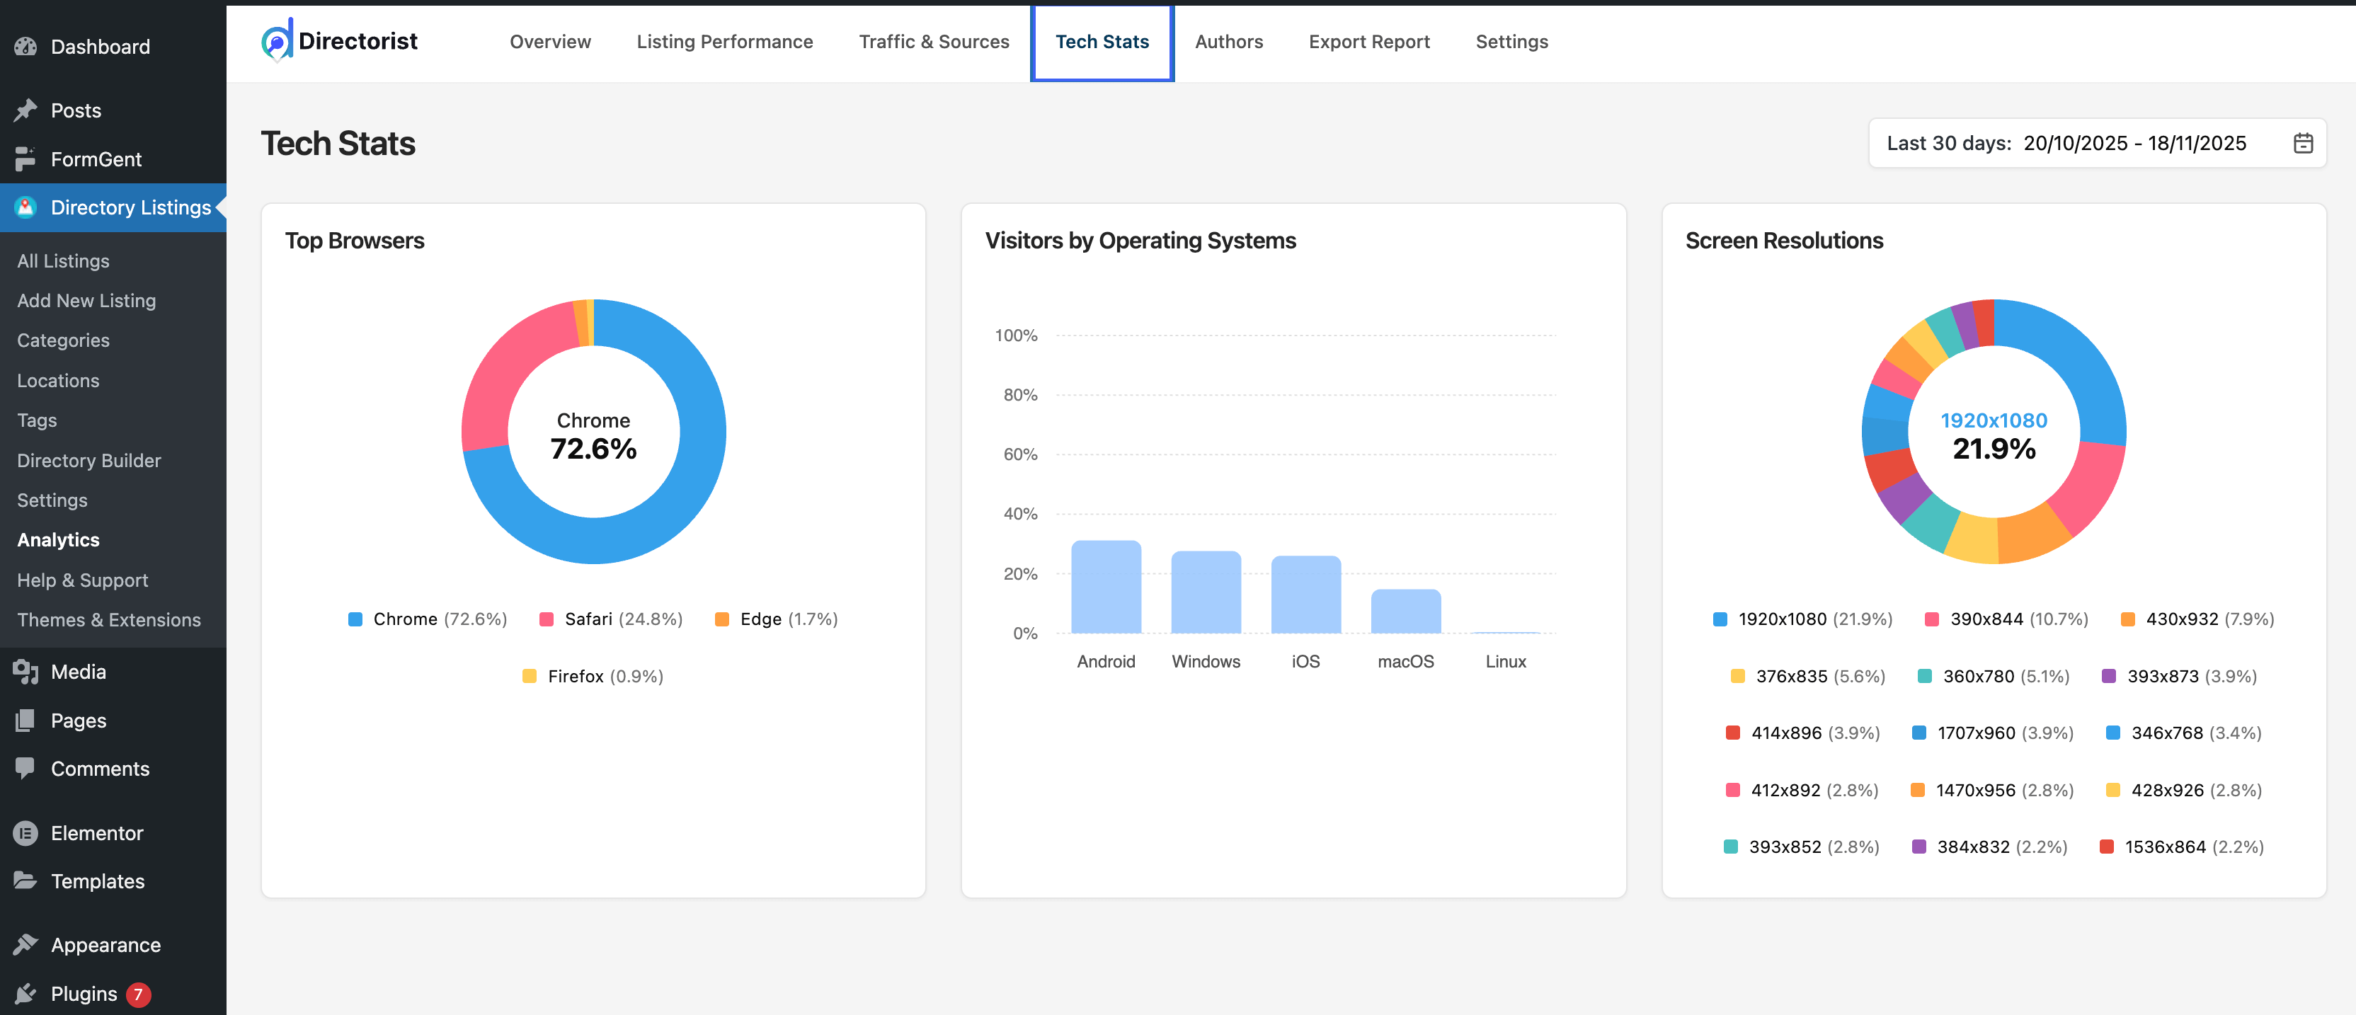Click the Plugins plug icon

(x=25, y=994)
